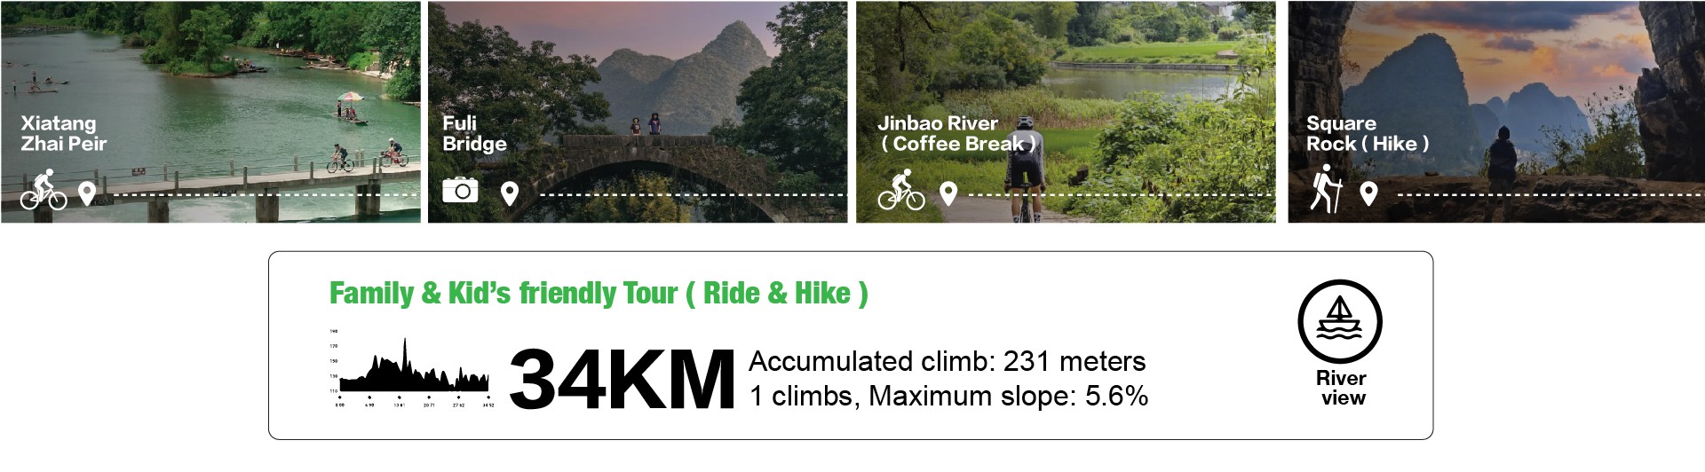
Task: Click the cyclist icon under Xiatang Zhai Peir
Action: point(44,190)
